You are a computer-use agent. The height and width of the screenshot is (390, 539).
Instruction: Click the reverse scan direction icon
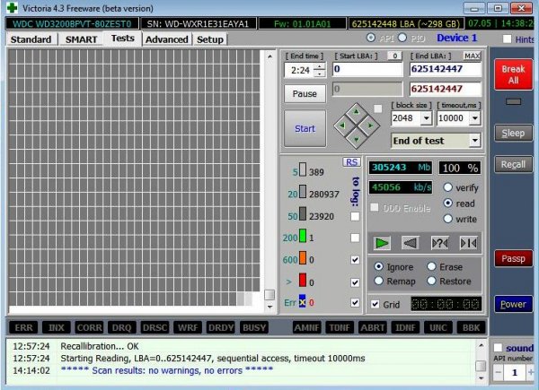(410, 242)
